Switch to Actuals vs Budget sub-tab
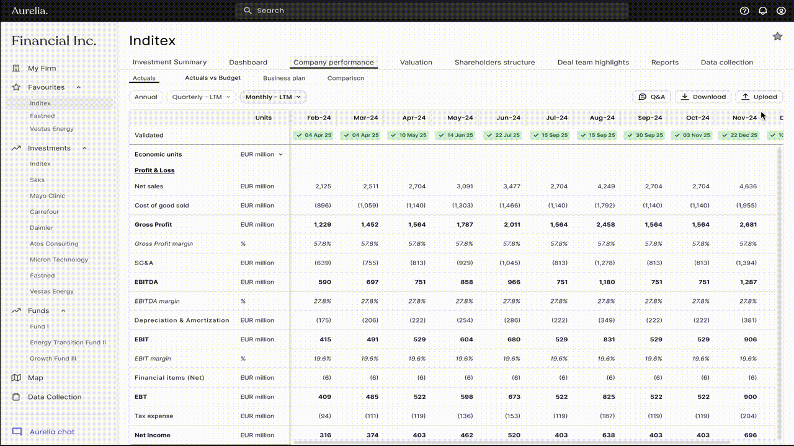The image size is (794, 446). click(x=213, y=78)
